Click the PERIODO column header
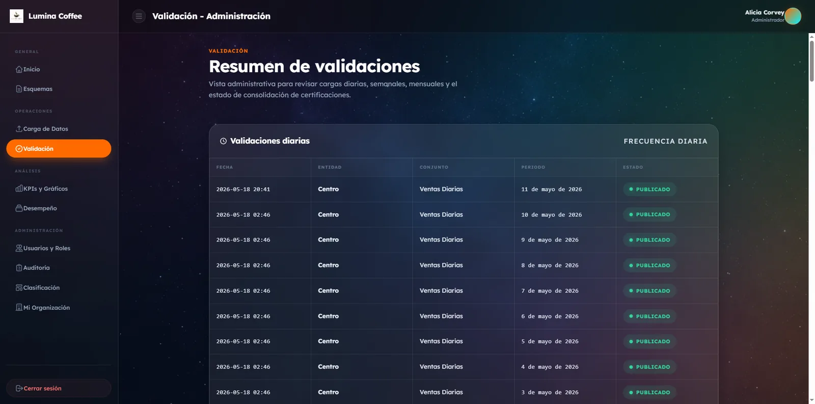This screenshot has height=404, width=815. click(x=533, y=167)
